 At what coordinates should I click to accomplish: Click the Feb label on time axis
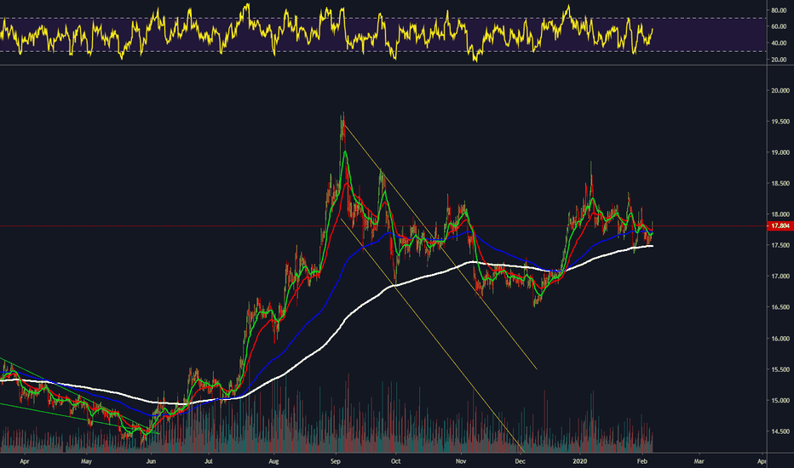[642, 461]
